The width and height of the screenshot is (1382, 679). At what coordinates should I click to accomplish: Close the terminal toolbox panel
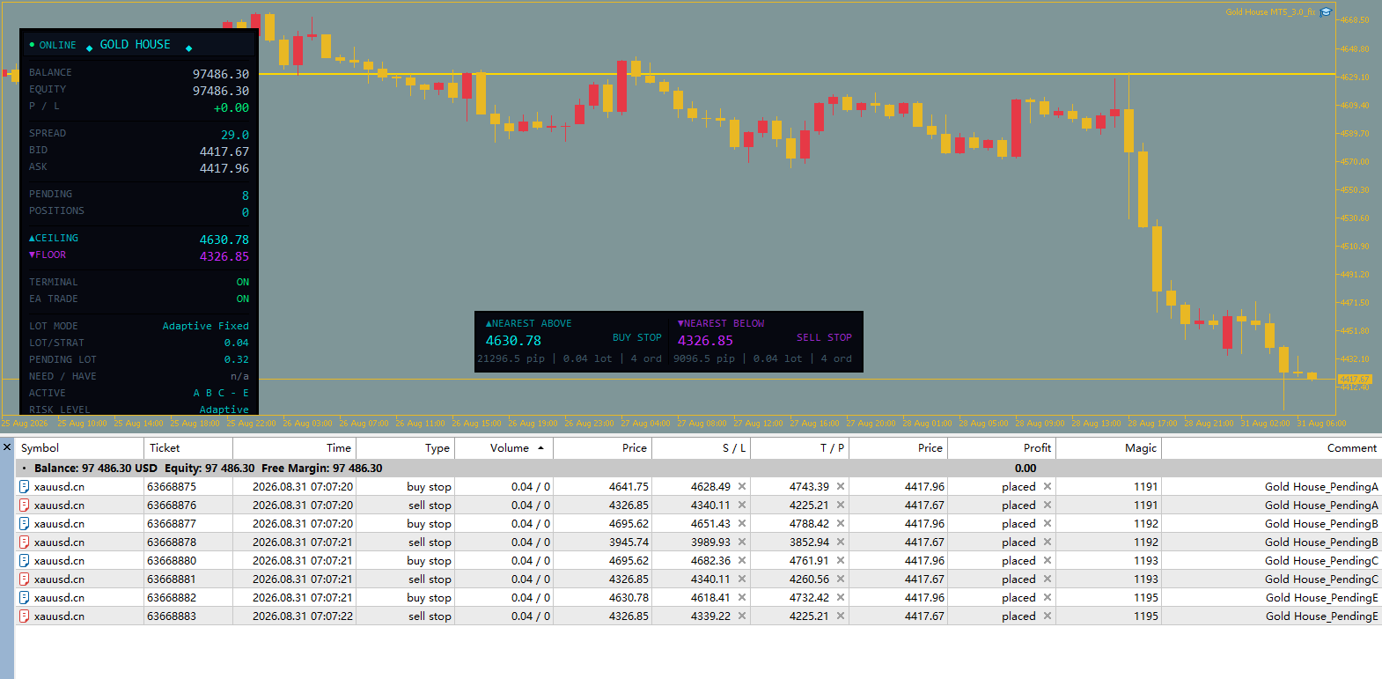click(x=7, y=447)
